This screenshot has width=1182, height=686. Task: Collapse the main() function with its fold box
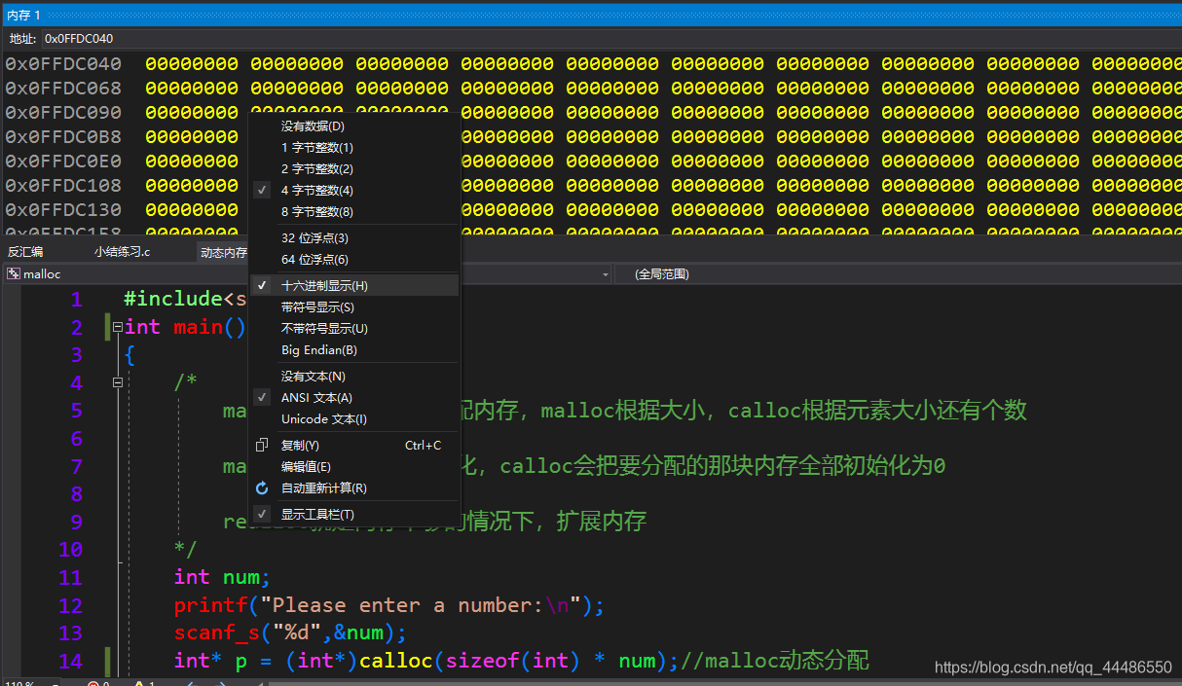117,327
